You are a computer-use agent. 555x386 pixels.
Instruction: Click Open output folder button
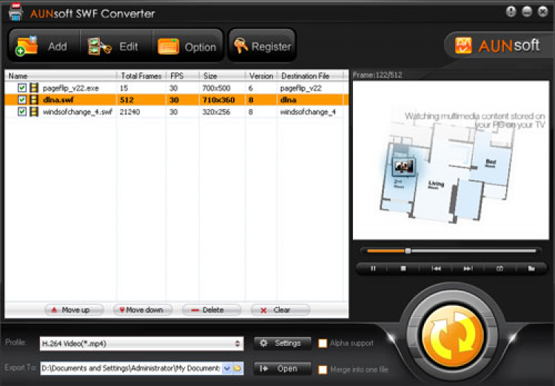[283, 369]
